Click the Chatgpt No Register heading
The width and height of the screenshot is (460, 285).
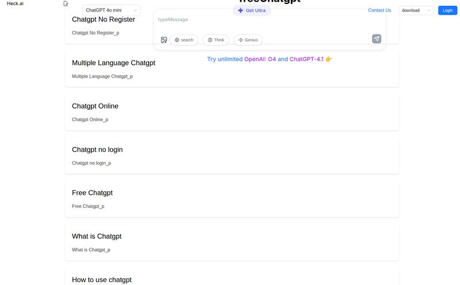point(103,20)
